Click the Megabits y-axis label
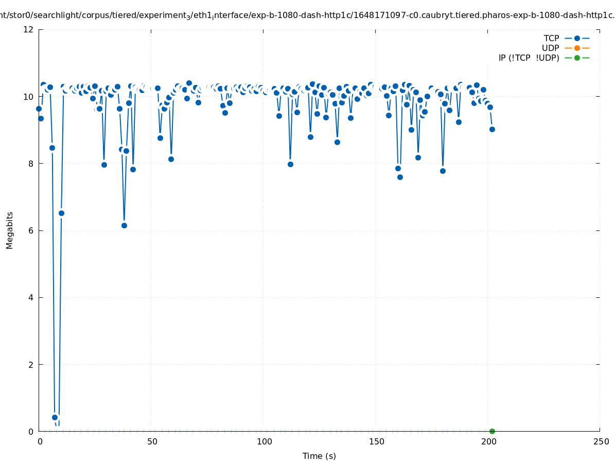Image resolution: width=616 pixels, height=463 pixels. tap(10, 230)
